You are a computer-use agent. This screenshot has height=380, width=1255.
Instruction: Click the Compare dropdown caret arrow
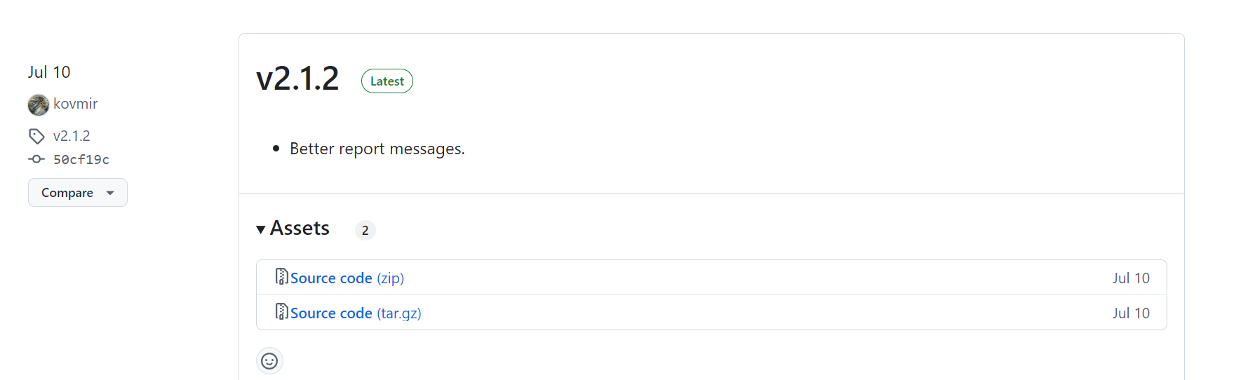coord(110,193)
